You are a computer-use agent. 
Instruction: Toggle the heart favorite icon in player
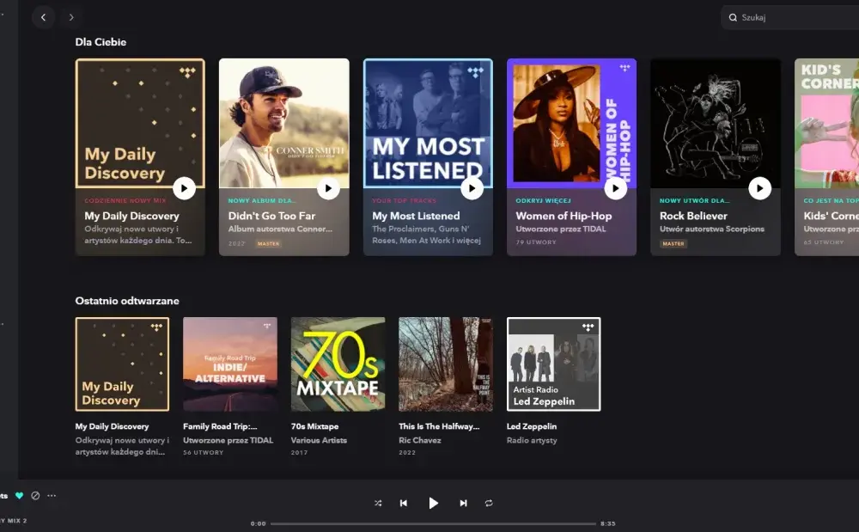[x=19, y=496]
